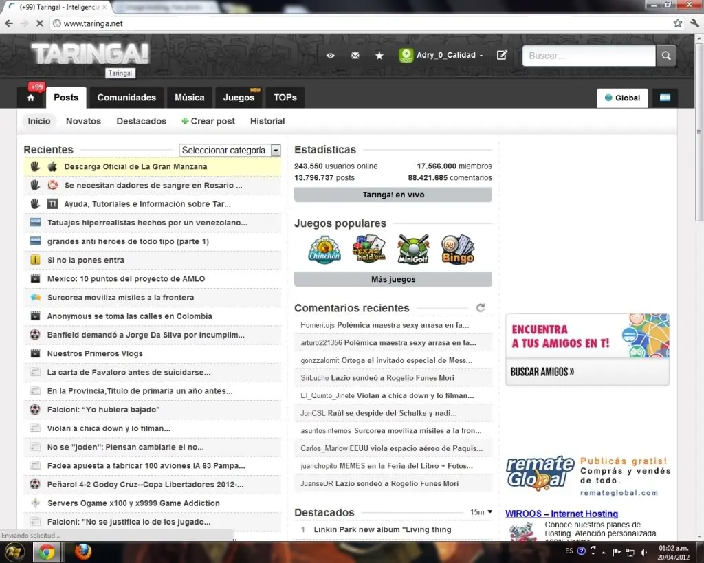Viewport: 704px width, 563px height.
Task: Click Firefox icon in taskbar
Action: click(82, 552)
